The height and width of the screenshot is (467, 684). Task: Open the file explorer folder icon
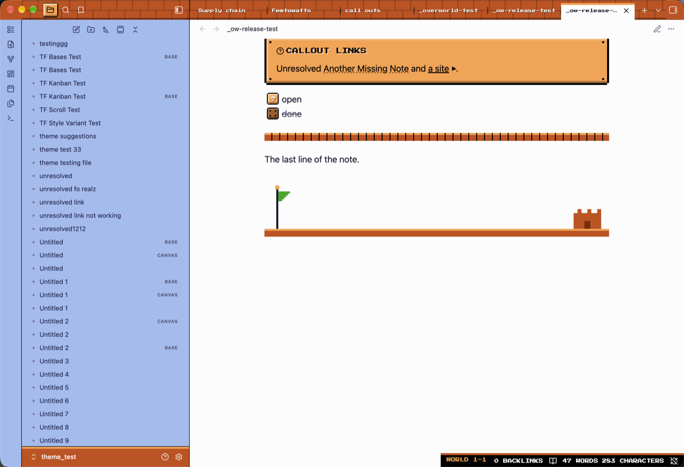click(50, 10)
